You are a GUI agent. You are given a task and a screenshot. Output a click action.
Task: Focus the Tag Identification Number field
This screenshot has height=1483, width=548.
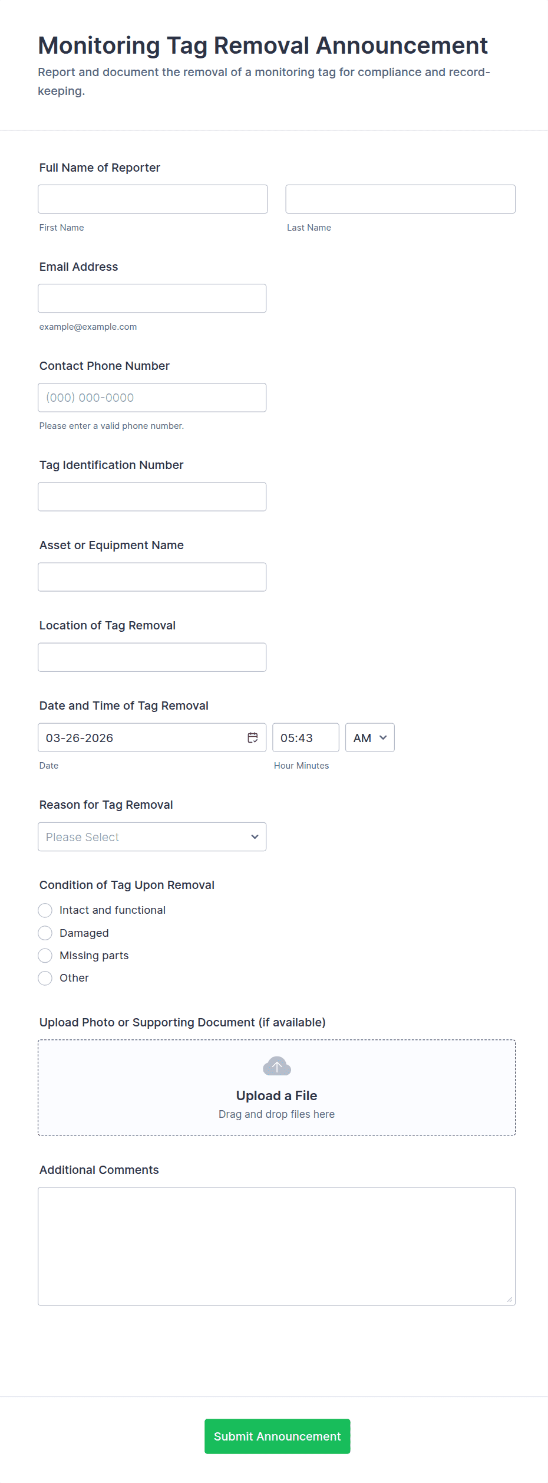coord(152,497)
